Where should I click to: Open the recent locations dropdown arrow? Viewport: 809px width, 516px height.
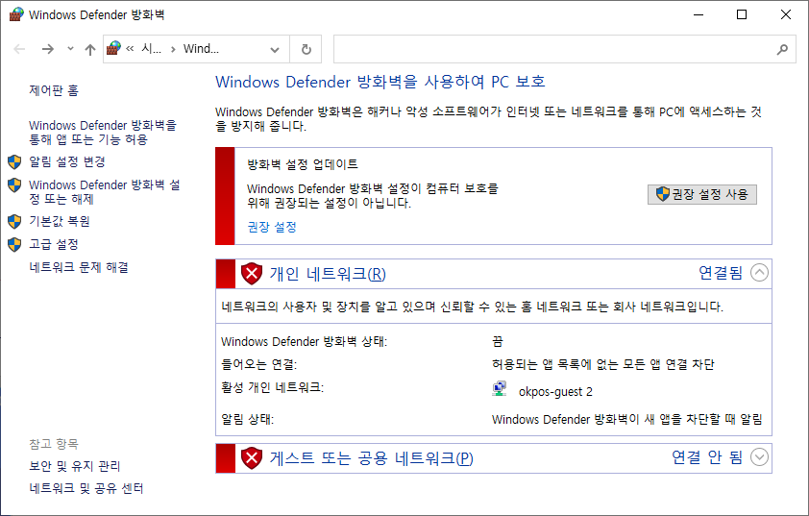pyautogui.click(x=70, y=49)
